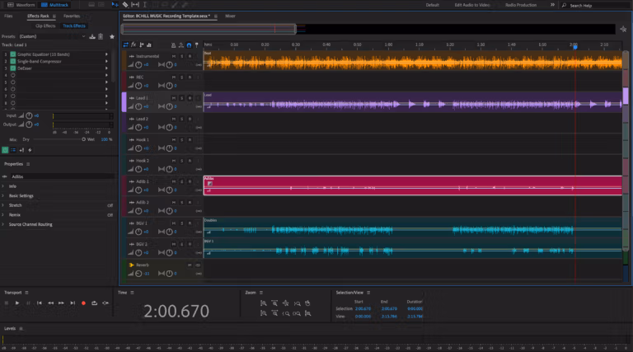The image size is (633, 352).
Task: Switch to Track Effects
Action: click(74, 26)
